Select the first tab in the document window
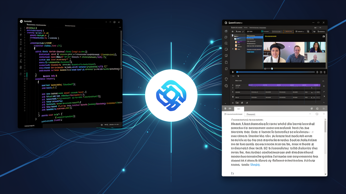This screenshot has width=346, height=194. pyautogui.click(x=233, y=114)
